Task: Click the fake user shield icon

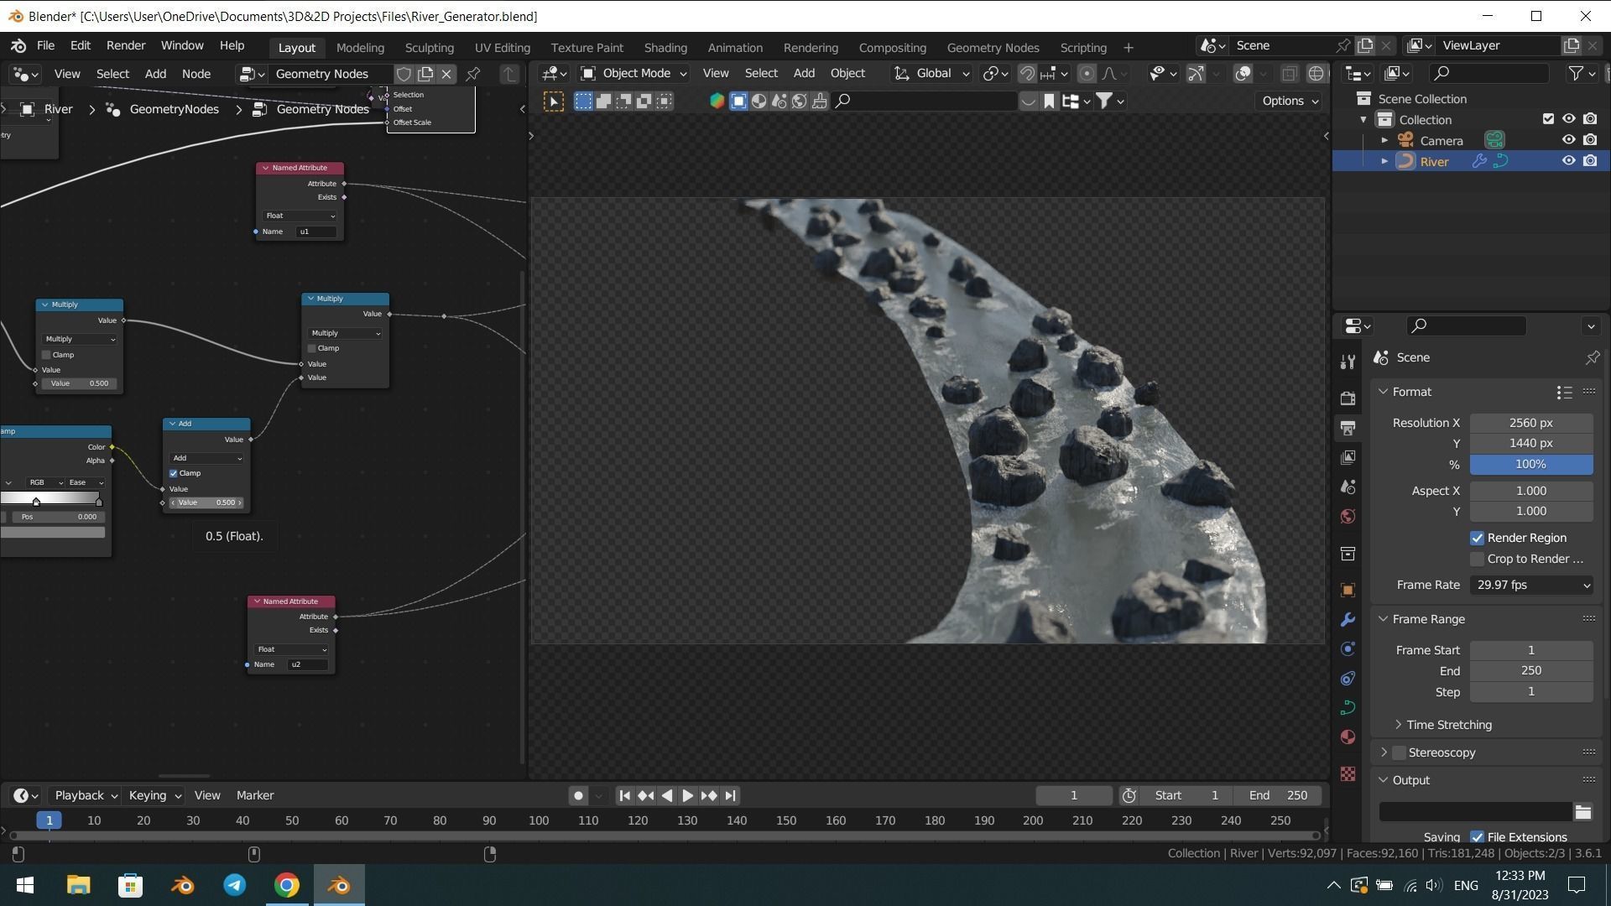Action: [404, 74]
